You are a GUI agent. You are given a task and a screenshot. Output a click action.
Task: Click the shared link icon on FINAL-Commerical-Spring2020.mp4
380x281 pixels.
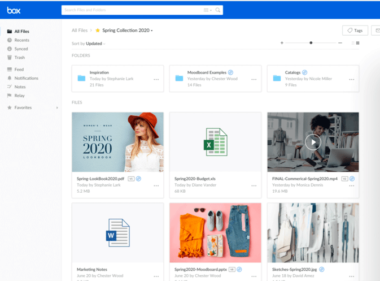coord(352,179)
